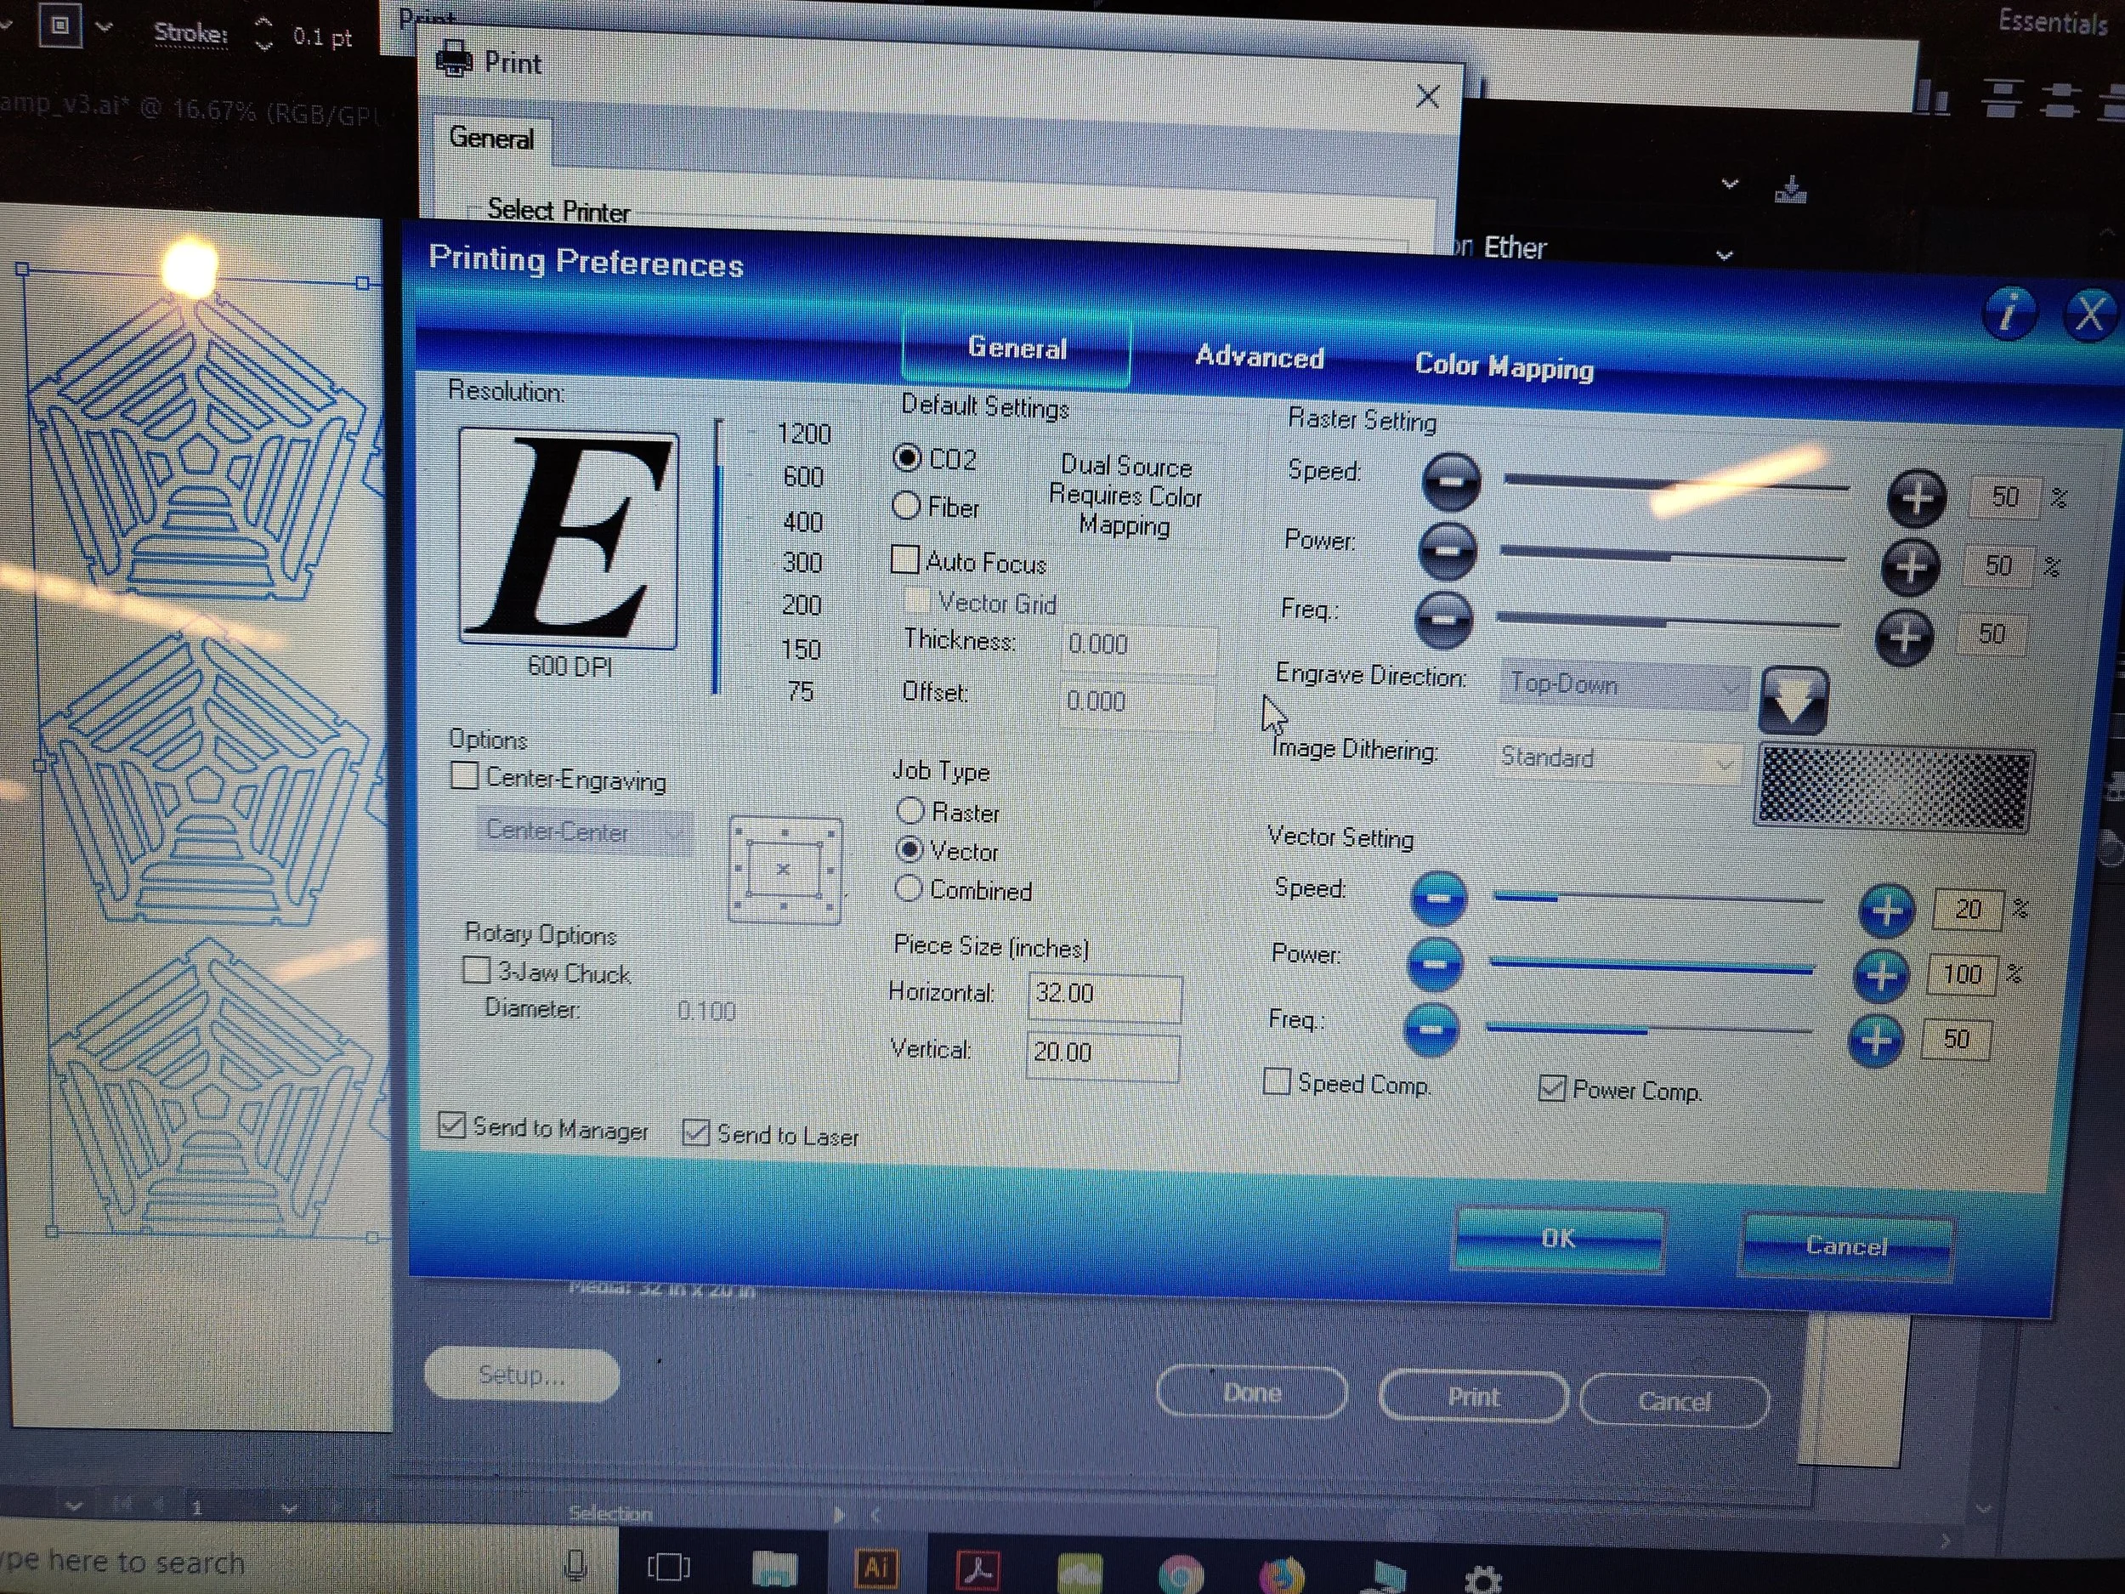Click the info icon in Printing Preferences
This screenshot has height=1594, width=2125.
click(x=2007, y=312)
